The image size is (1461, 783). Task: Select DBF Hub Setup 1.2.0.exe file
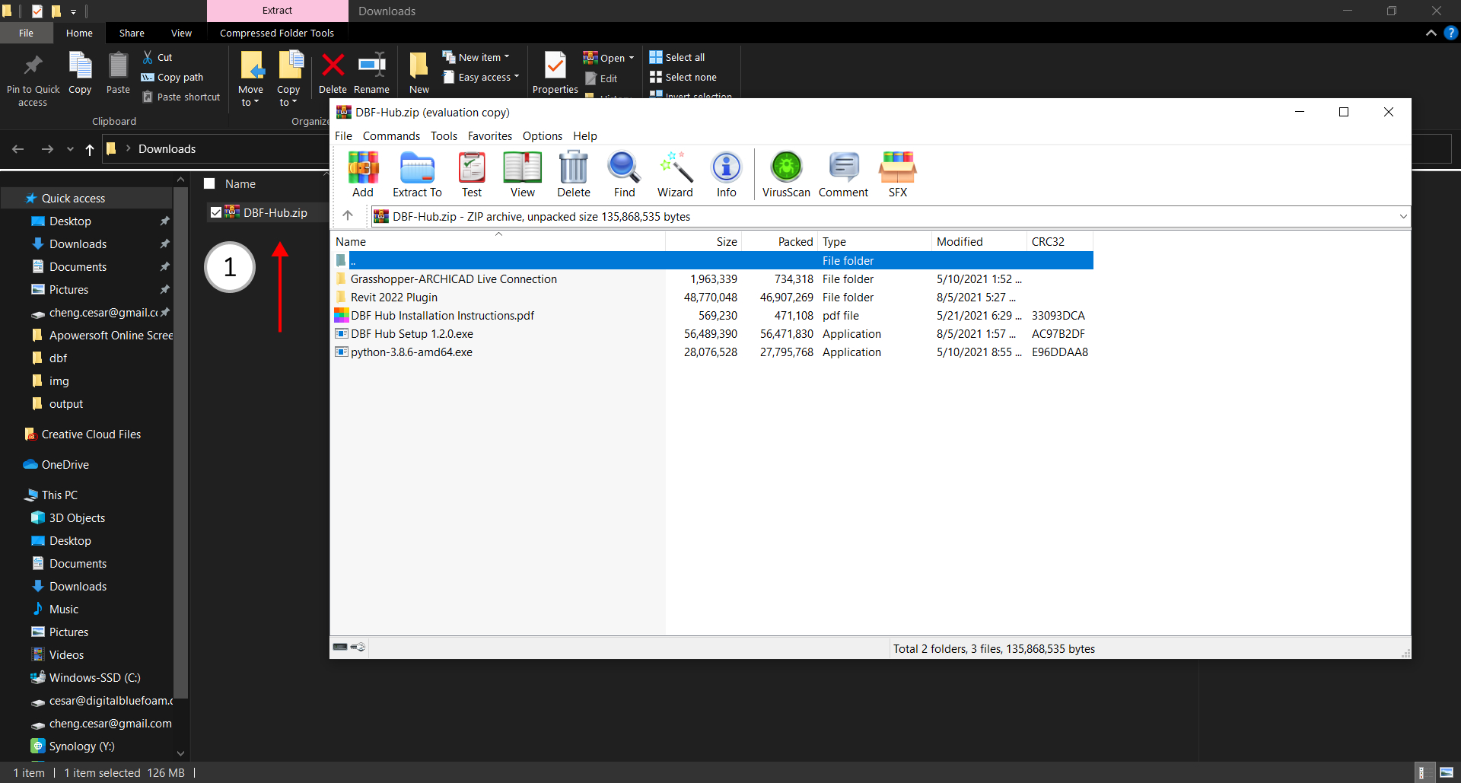[714, 334]
